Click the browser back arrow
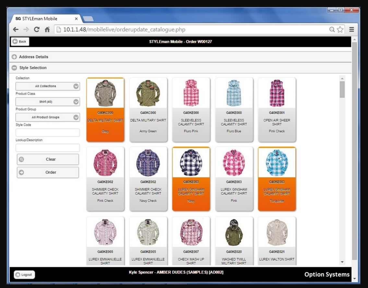The width and height of the screenshot is (368, 288). [16, 30]
